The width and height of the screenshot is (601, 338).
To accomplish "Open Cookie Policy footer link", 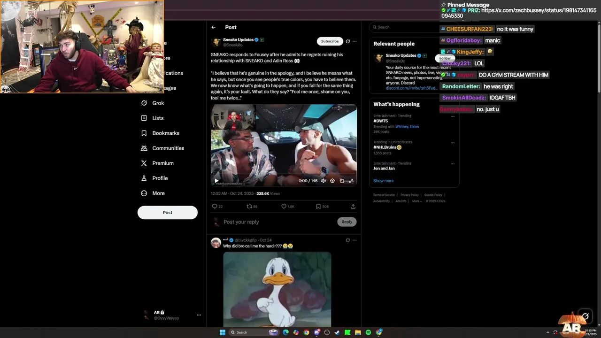I will click(433, 195).
